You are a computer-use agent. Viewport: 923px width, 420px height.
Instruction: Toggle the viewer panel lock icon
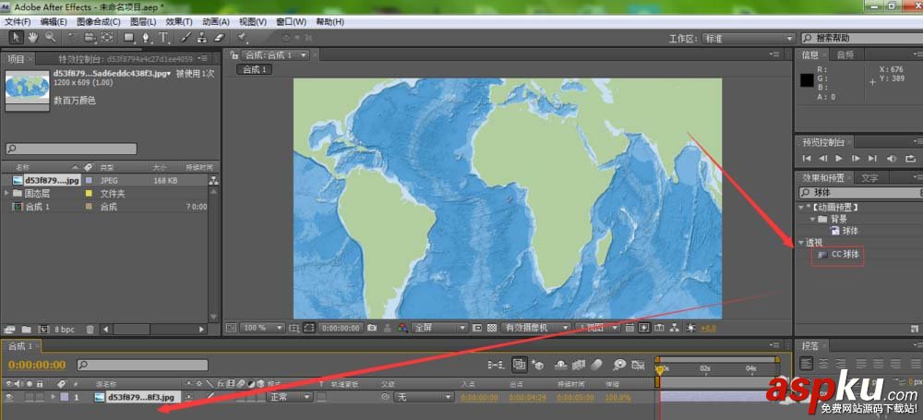tap(234, 54)
